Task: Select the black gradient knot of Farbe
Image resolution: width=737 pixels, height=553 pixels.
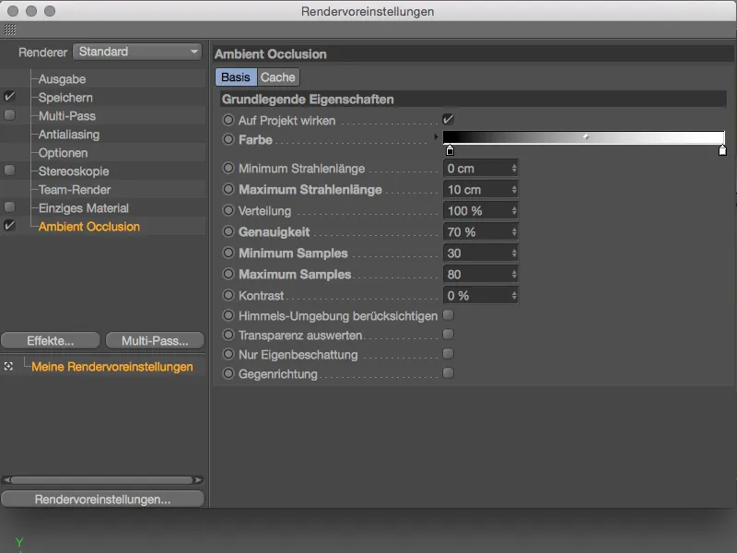Action: click(450, 150)
